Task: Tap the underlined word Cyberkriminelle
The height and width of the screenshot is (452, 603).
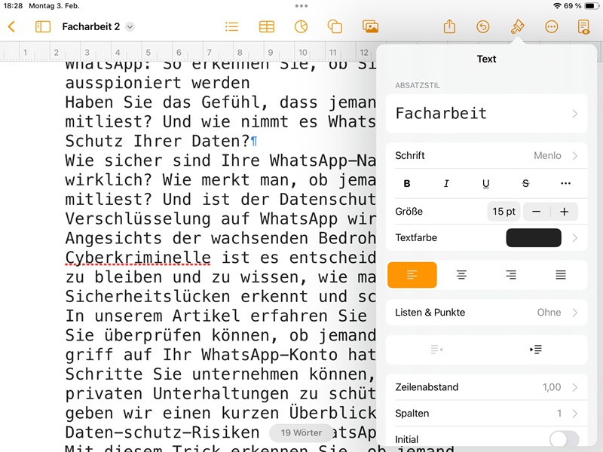Action: tap(138, 258)
